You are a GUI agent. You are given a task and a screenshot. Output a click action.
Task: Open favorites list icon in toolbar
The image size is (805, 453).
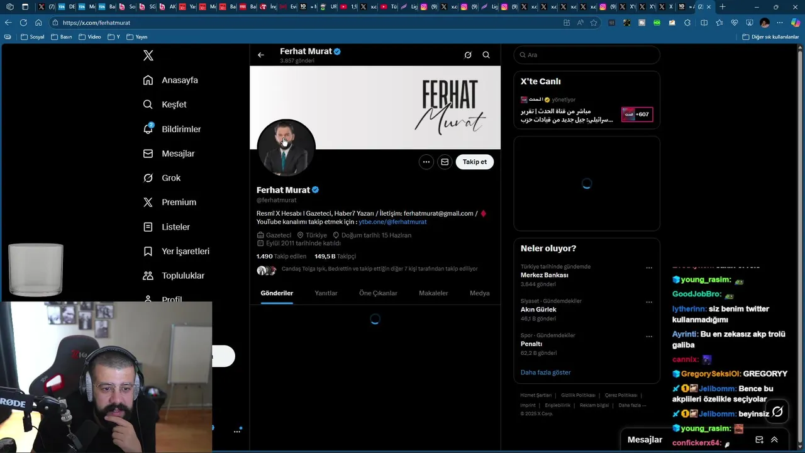click(719, 23)
